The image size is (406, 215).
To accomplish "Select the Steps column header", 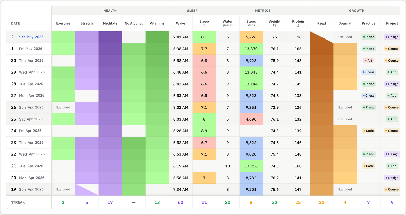I will click(251, 23).
